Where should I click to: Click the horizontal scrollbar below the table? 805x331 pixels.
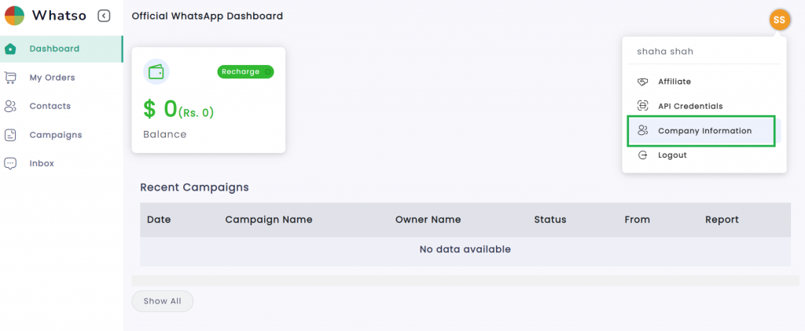coord(465,281)
